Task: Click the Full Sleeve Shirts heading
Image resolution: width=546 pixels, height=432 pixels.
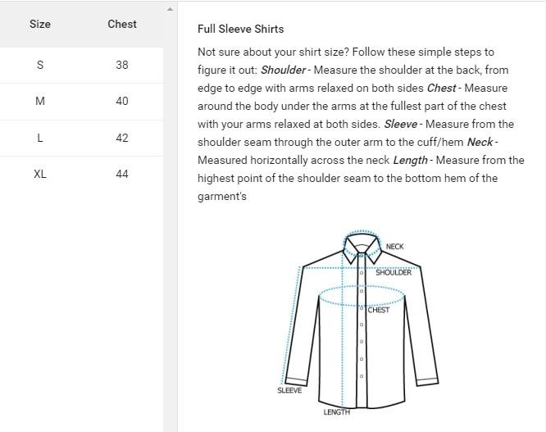Action: [240, 29]
